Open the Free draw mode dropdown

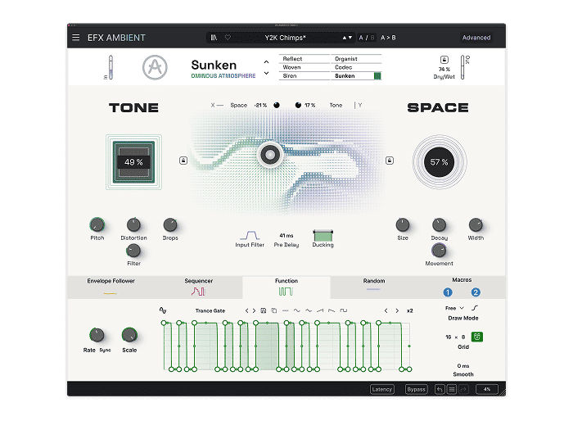tap(454, 308)
